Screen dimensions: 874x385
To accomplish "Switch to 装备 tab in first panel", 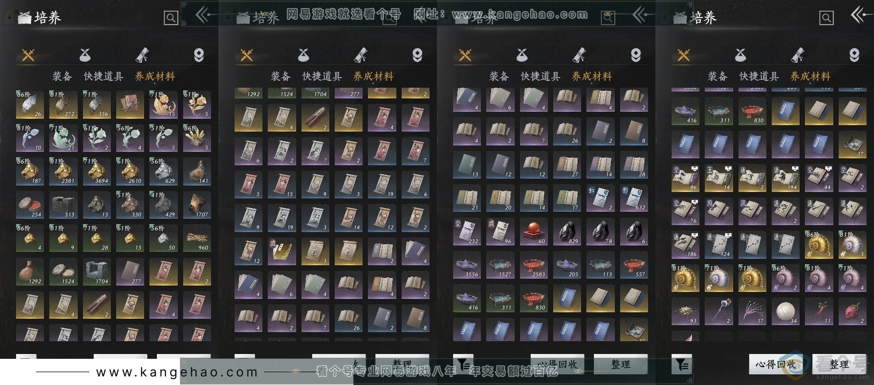I will pos(62,76).
